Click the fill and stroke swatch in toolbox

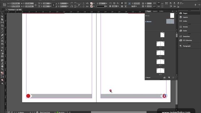(2, 73)
